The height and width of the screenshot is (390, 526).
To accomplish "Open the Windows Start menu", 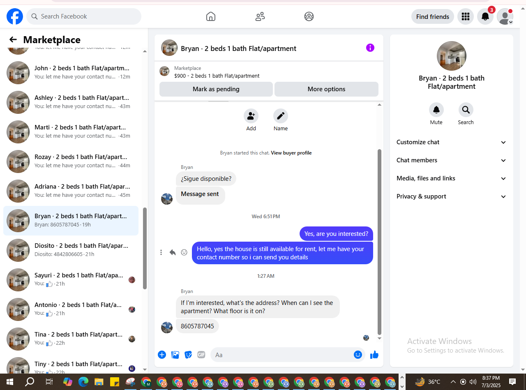I will tap(9, 382).
